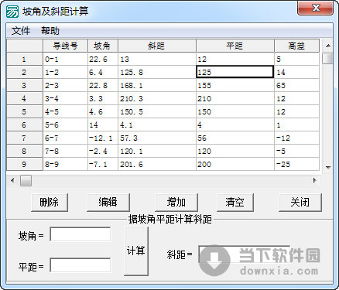Screen dimensions: 339x290
Task: Click the horizontal scrollbar thumb
Action: [x=26, y=180]
